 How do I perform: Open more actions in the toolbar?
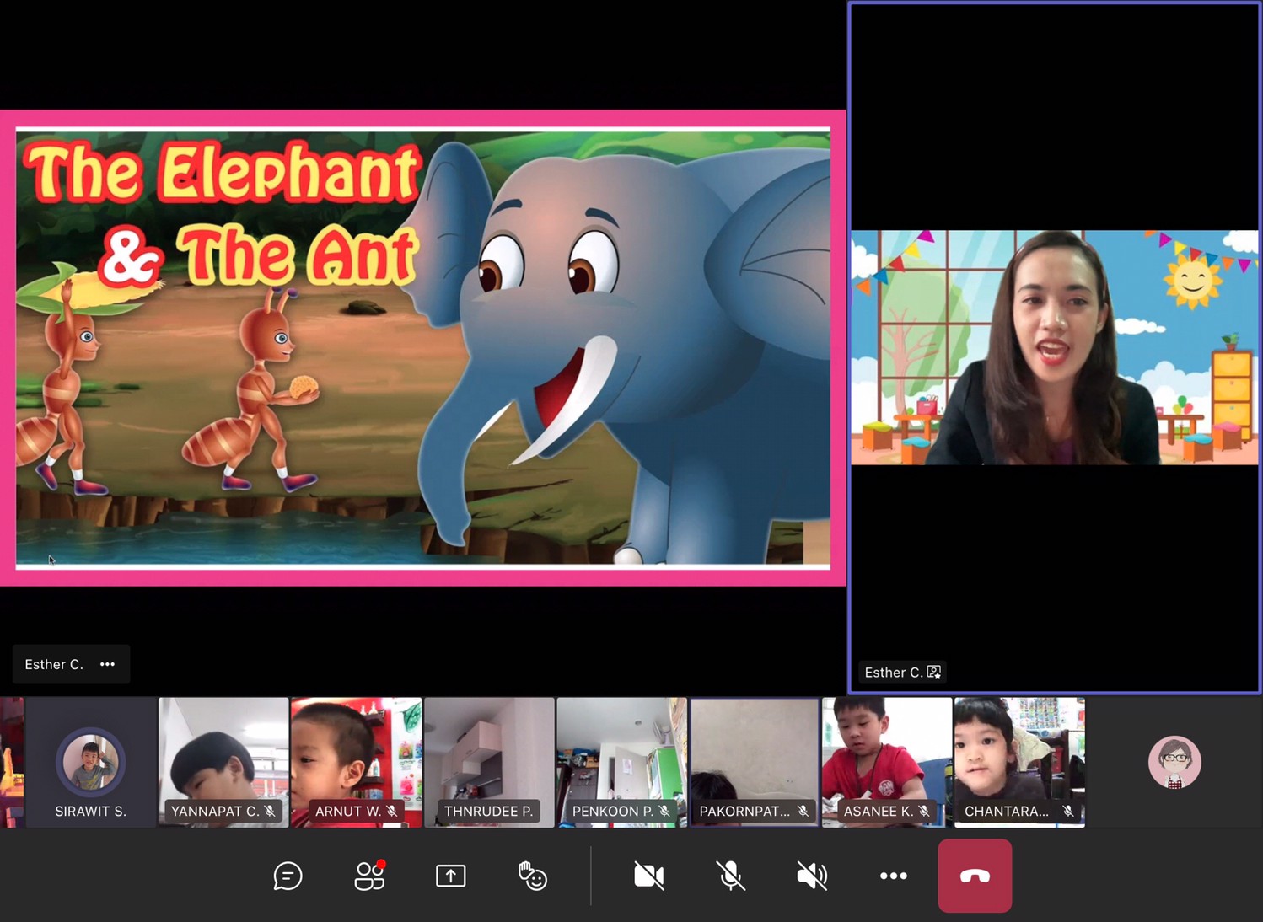tap(893, 876)
